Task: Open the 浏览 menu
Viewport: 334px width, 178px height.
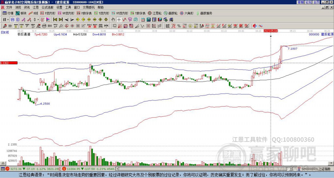Action: (x=18, y=7)
